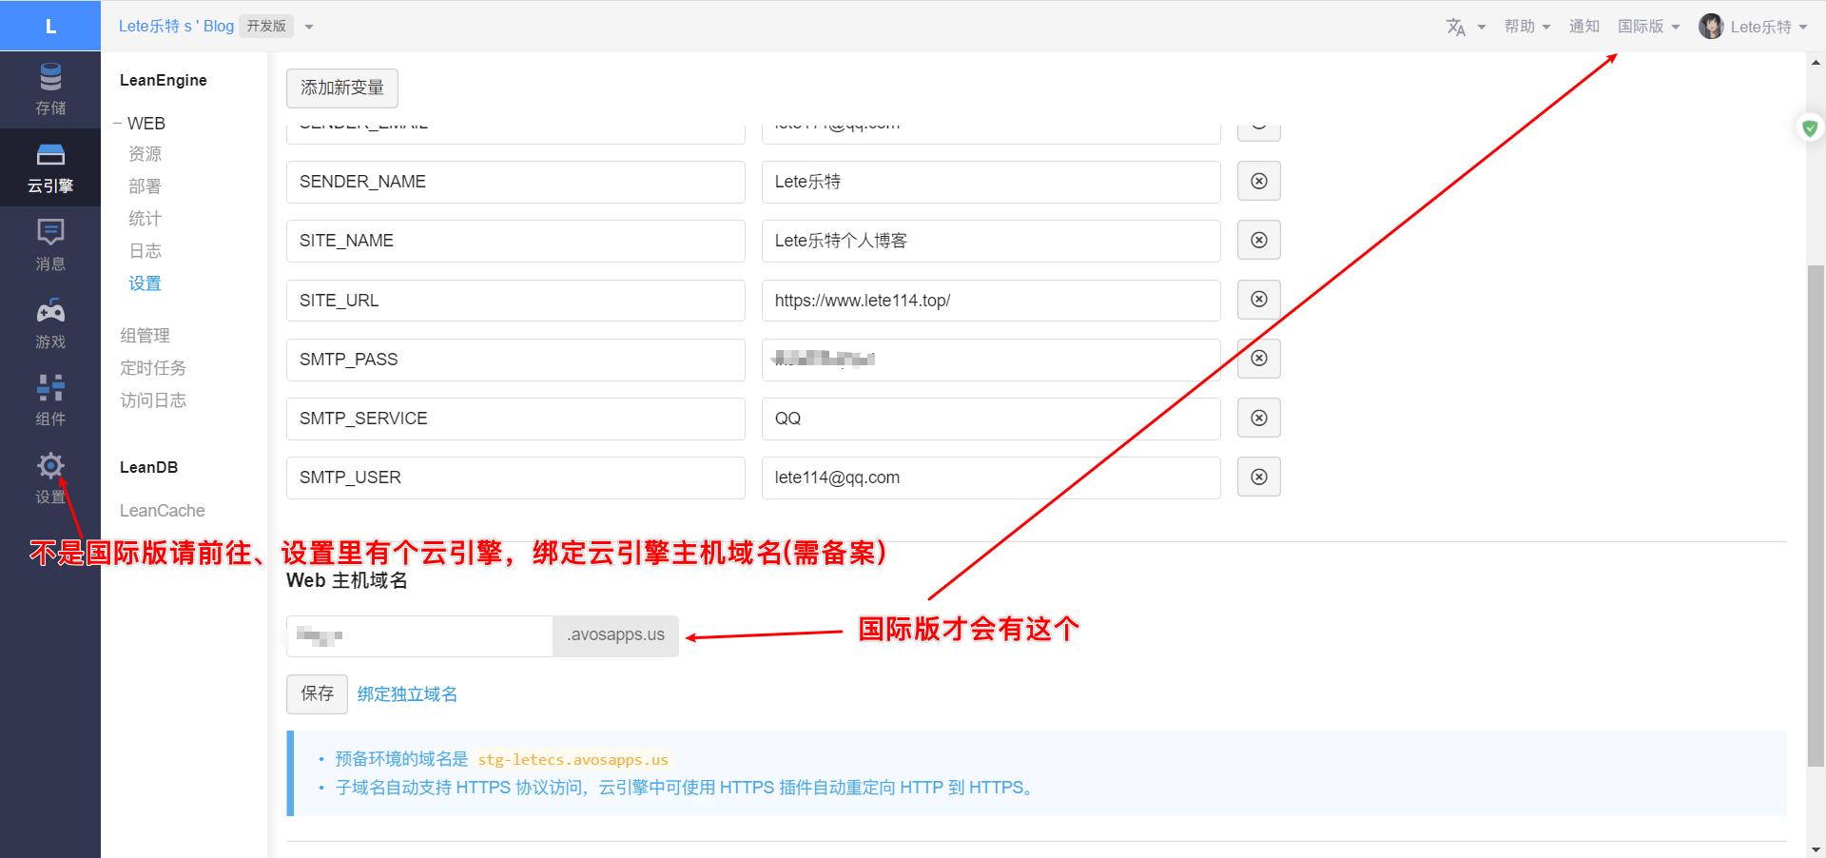Click the 添加新变量 button
The width and height of the screenshot is (1826, 858).
pos(342,88)
